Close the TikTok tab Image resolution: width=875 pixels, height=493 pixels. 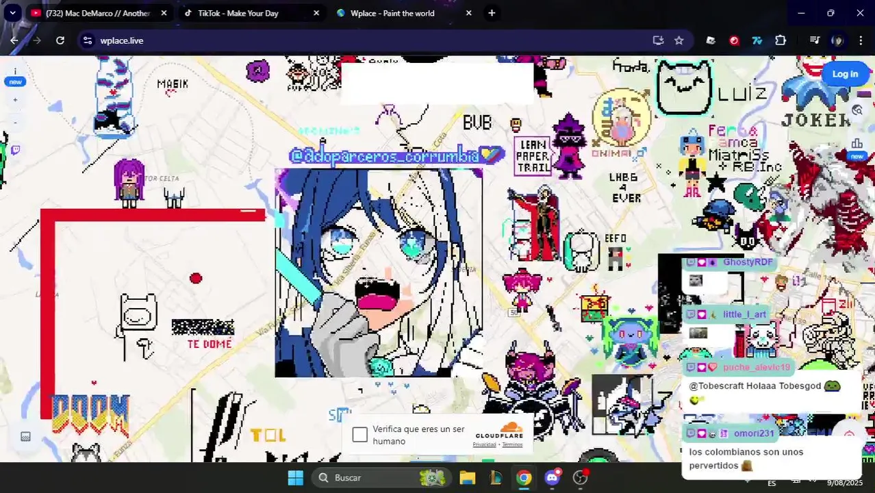click(x=316, y=13)
